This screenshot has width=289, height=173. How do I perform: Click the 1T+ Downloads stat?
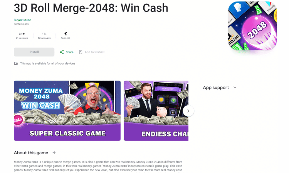(44, 36)
